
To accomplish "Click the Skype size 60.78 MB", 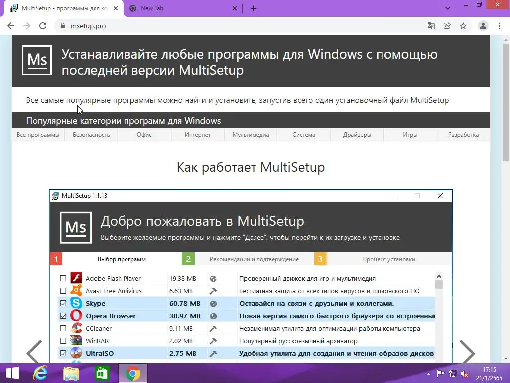I will coord(185,304).
